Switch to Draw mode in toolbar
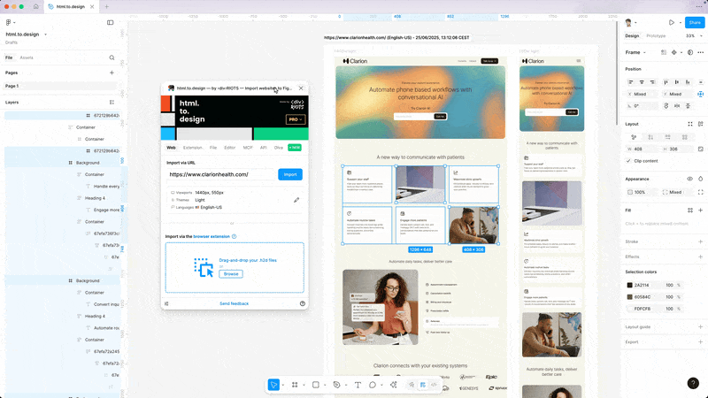Viewport: 708px width, 398px height. 412,385
